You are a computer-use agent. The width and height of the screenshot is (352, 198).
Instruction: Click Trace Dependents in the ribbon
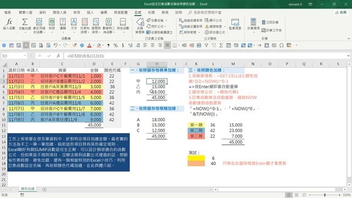(x=191, y=26)
